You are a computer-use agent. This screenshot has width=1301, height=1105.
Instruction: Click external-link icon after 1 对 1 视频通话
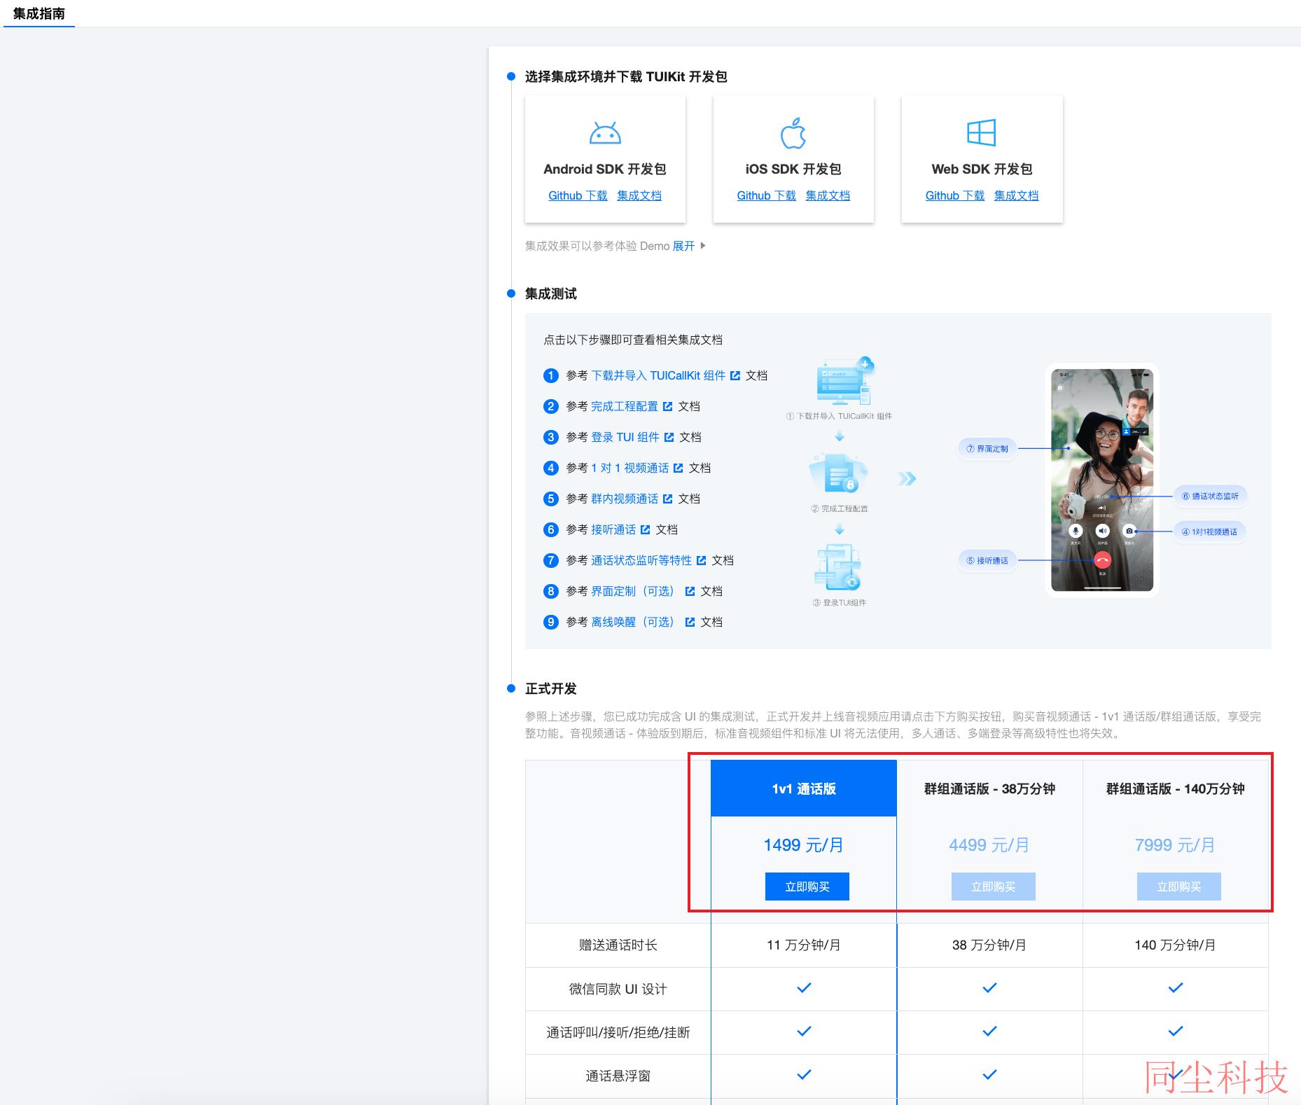[678, 468]
